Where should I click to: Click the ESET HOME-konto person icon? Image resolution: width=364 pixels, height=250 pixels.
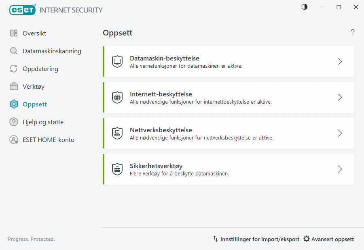pyautogui.click(x=13, y=140)
